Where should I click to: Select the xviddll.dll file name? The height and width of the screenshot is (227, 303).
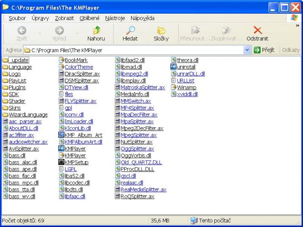[187, 94]
